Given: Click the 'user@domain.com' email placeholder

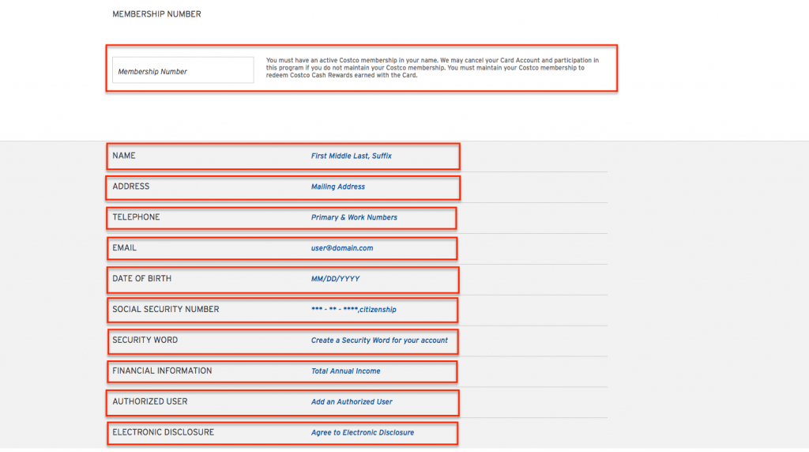Looking at the screenshot, I should coord(342,248).
